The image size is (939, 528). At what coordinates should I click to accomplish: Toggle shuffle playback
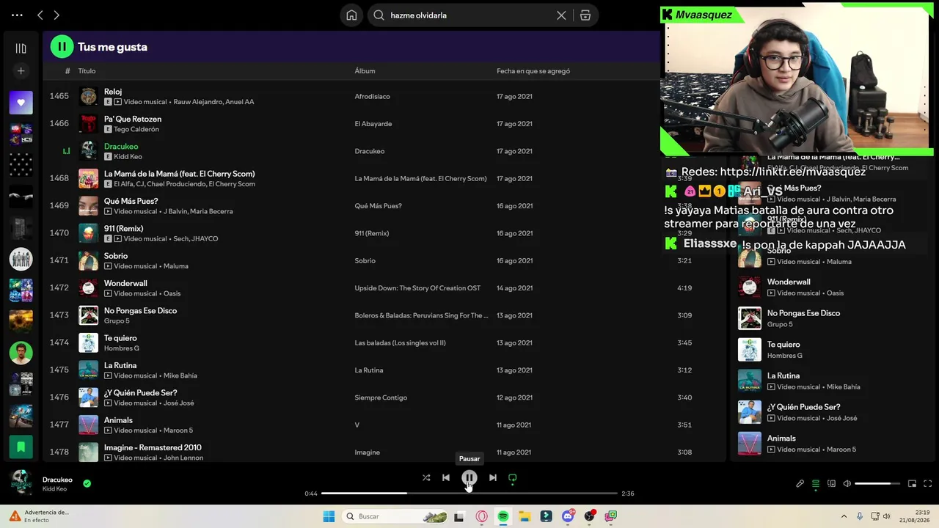[426, 478]
